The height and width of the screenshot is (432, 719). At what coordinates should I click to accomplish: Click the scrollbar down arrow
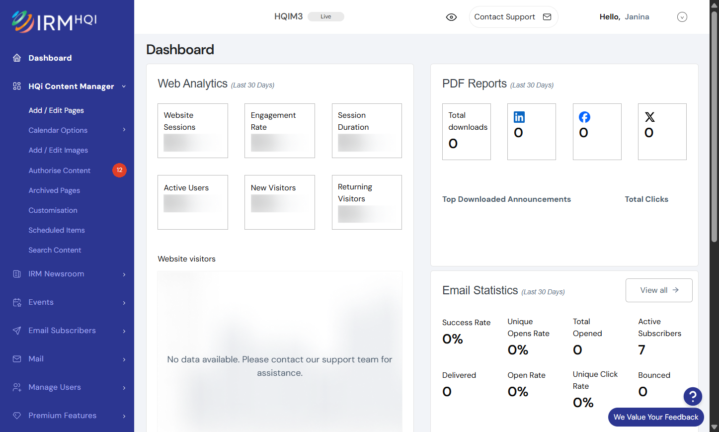[715, 427]
